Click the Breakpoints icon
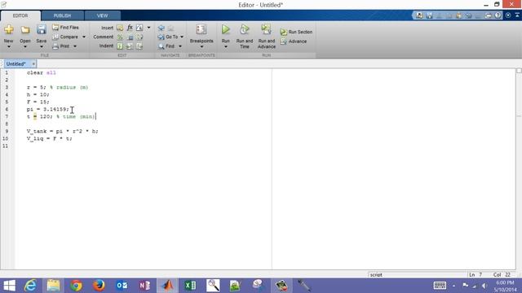Screen dimensions: 522x293 [x=201, y=29]
